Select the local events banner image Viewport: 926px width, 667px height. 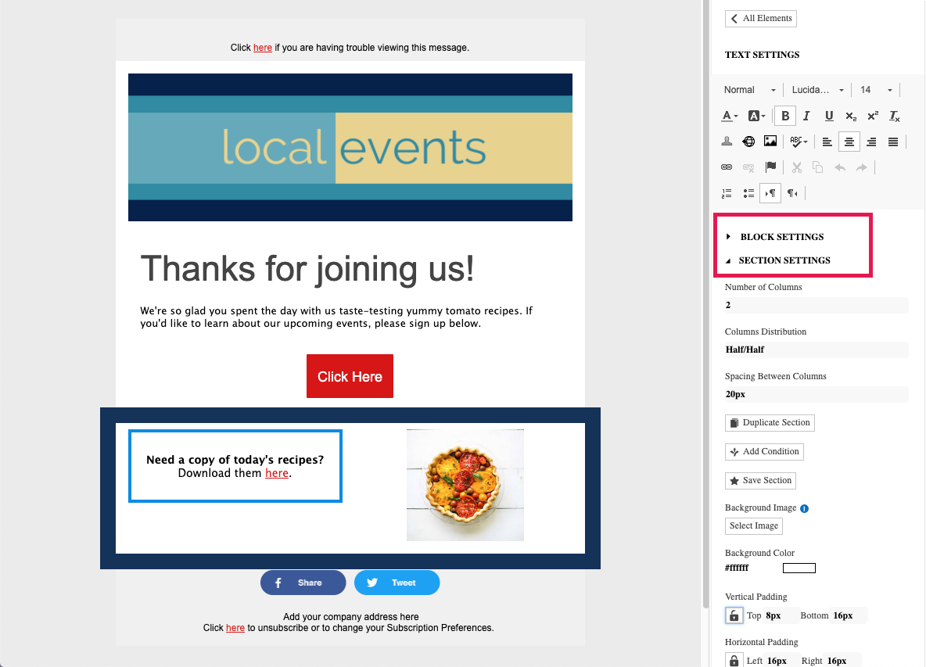click(x=350, y=148)
